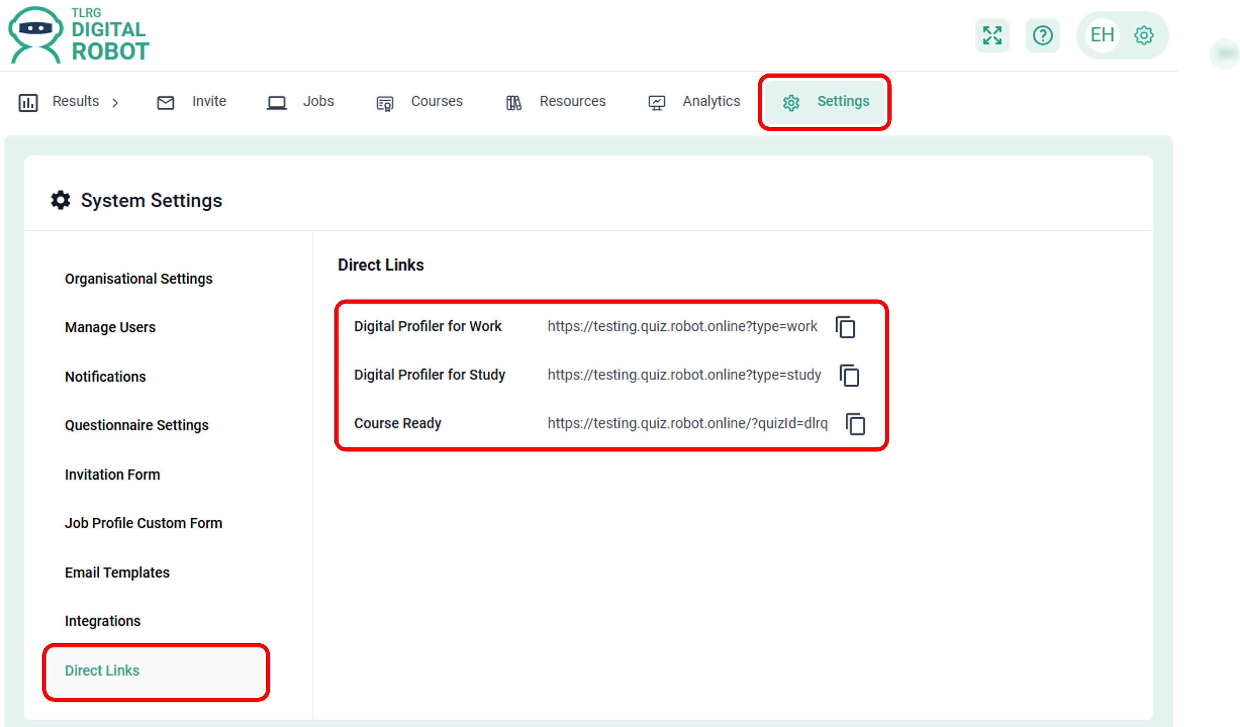Click the fullscreen expand icon

click(992, 36)
